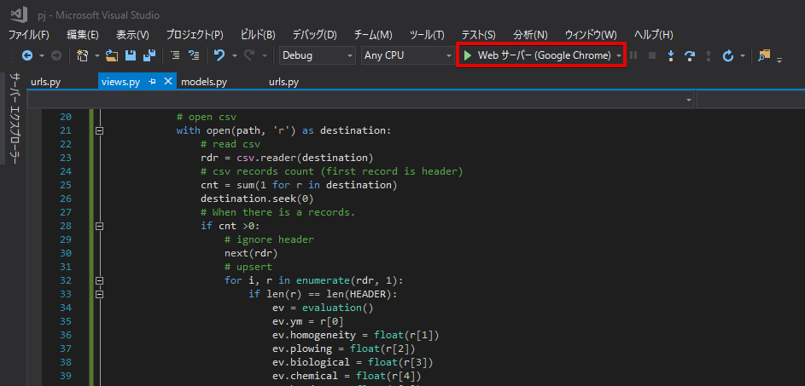Click the Step Into icon
The image size is (805, 386).
[x=670, y=55]
